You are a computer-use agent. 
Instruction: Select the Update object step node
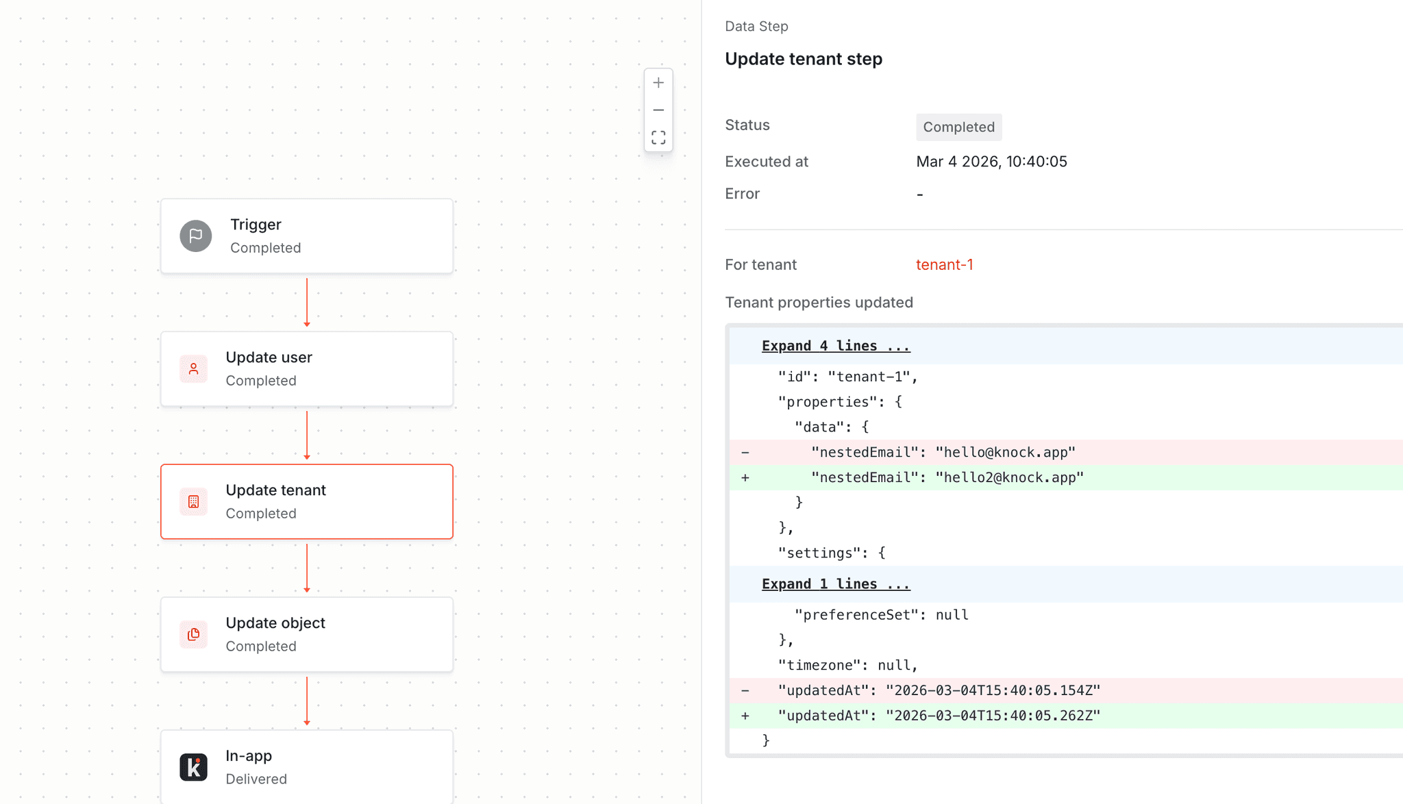[x=306, y=634]
